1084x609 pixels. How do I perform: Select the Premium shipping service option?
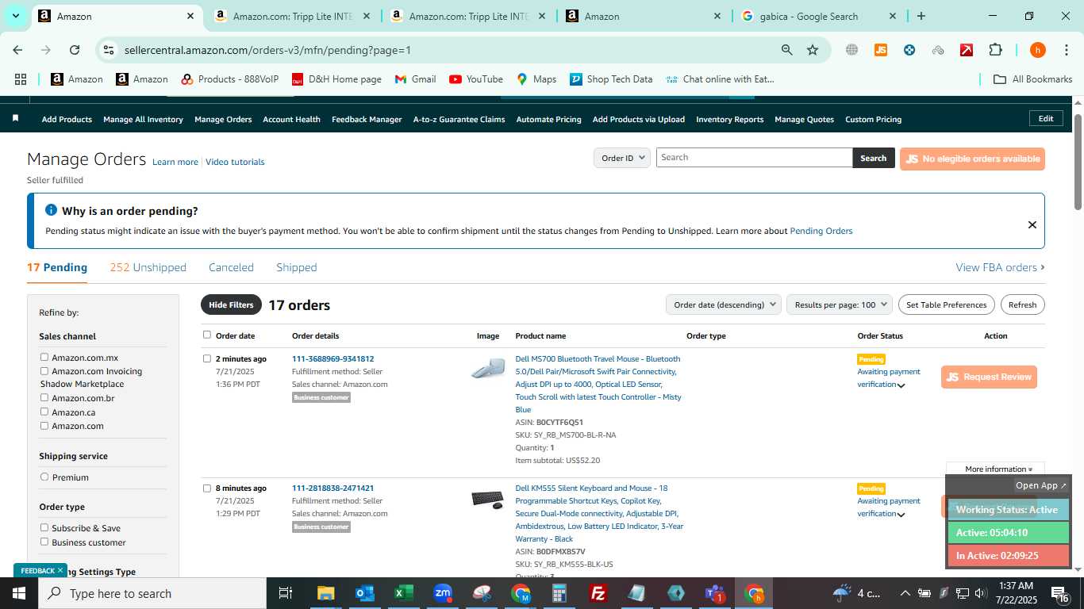tap(44, 477)
